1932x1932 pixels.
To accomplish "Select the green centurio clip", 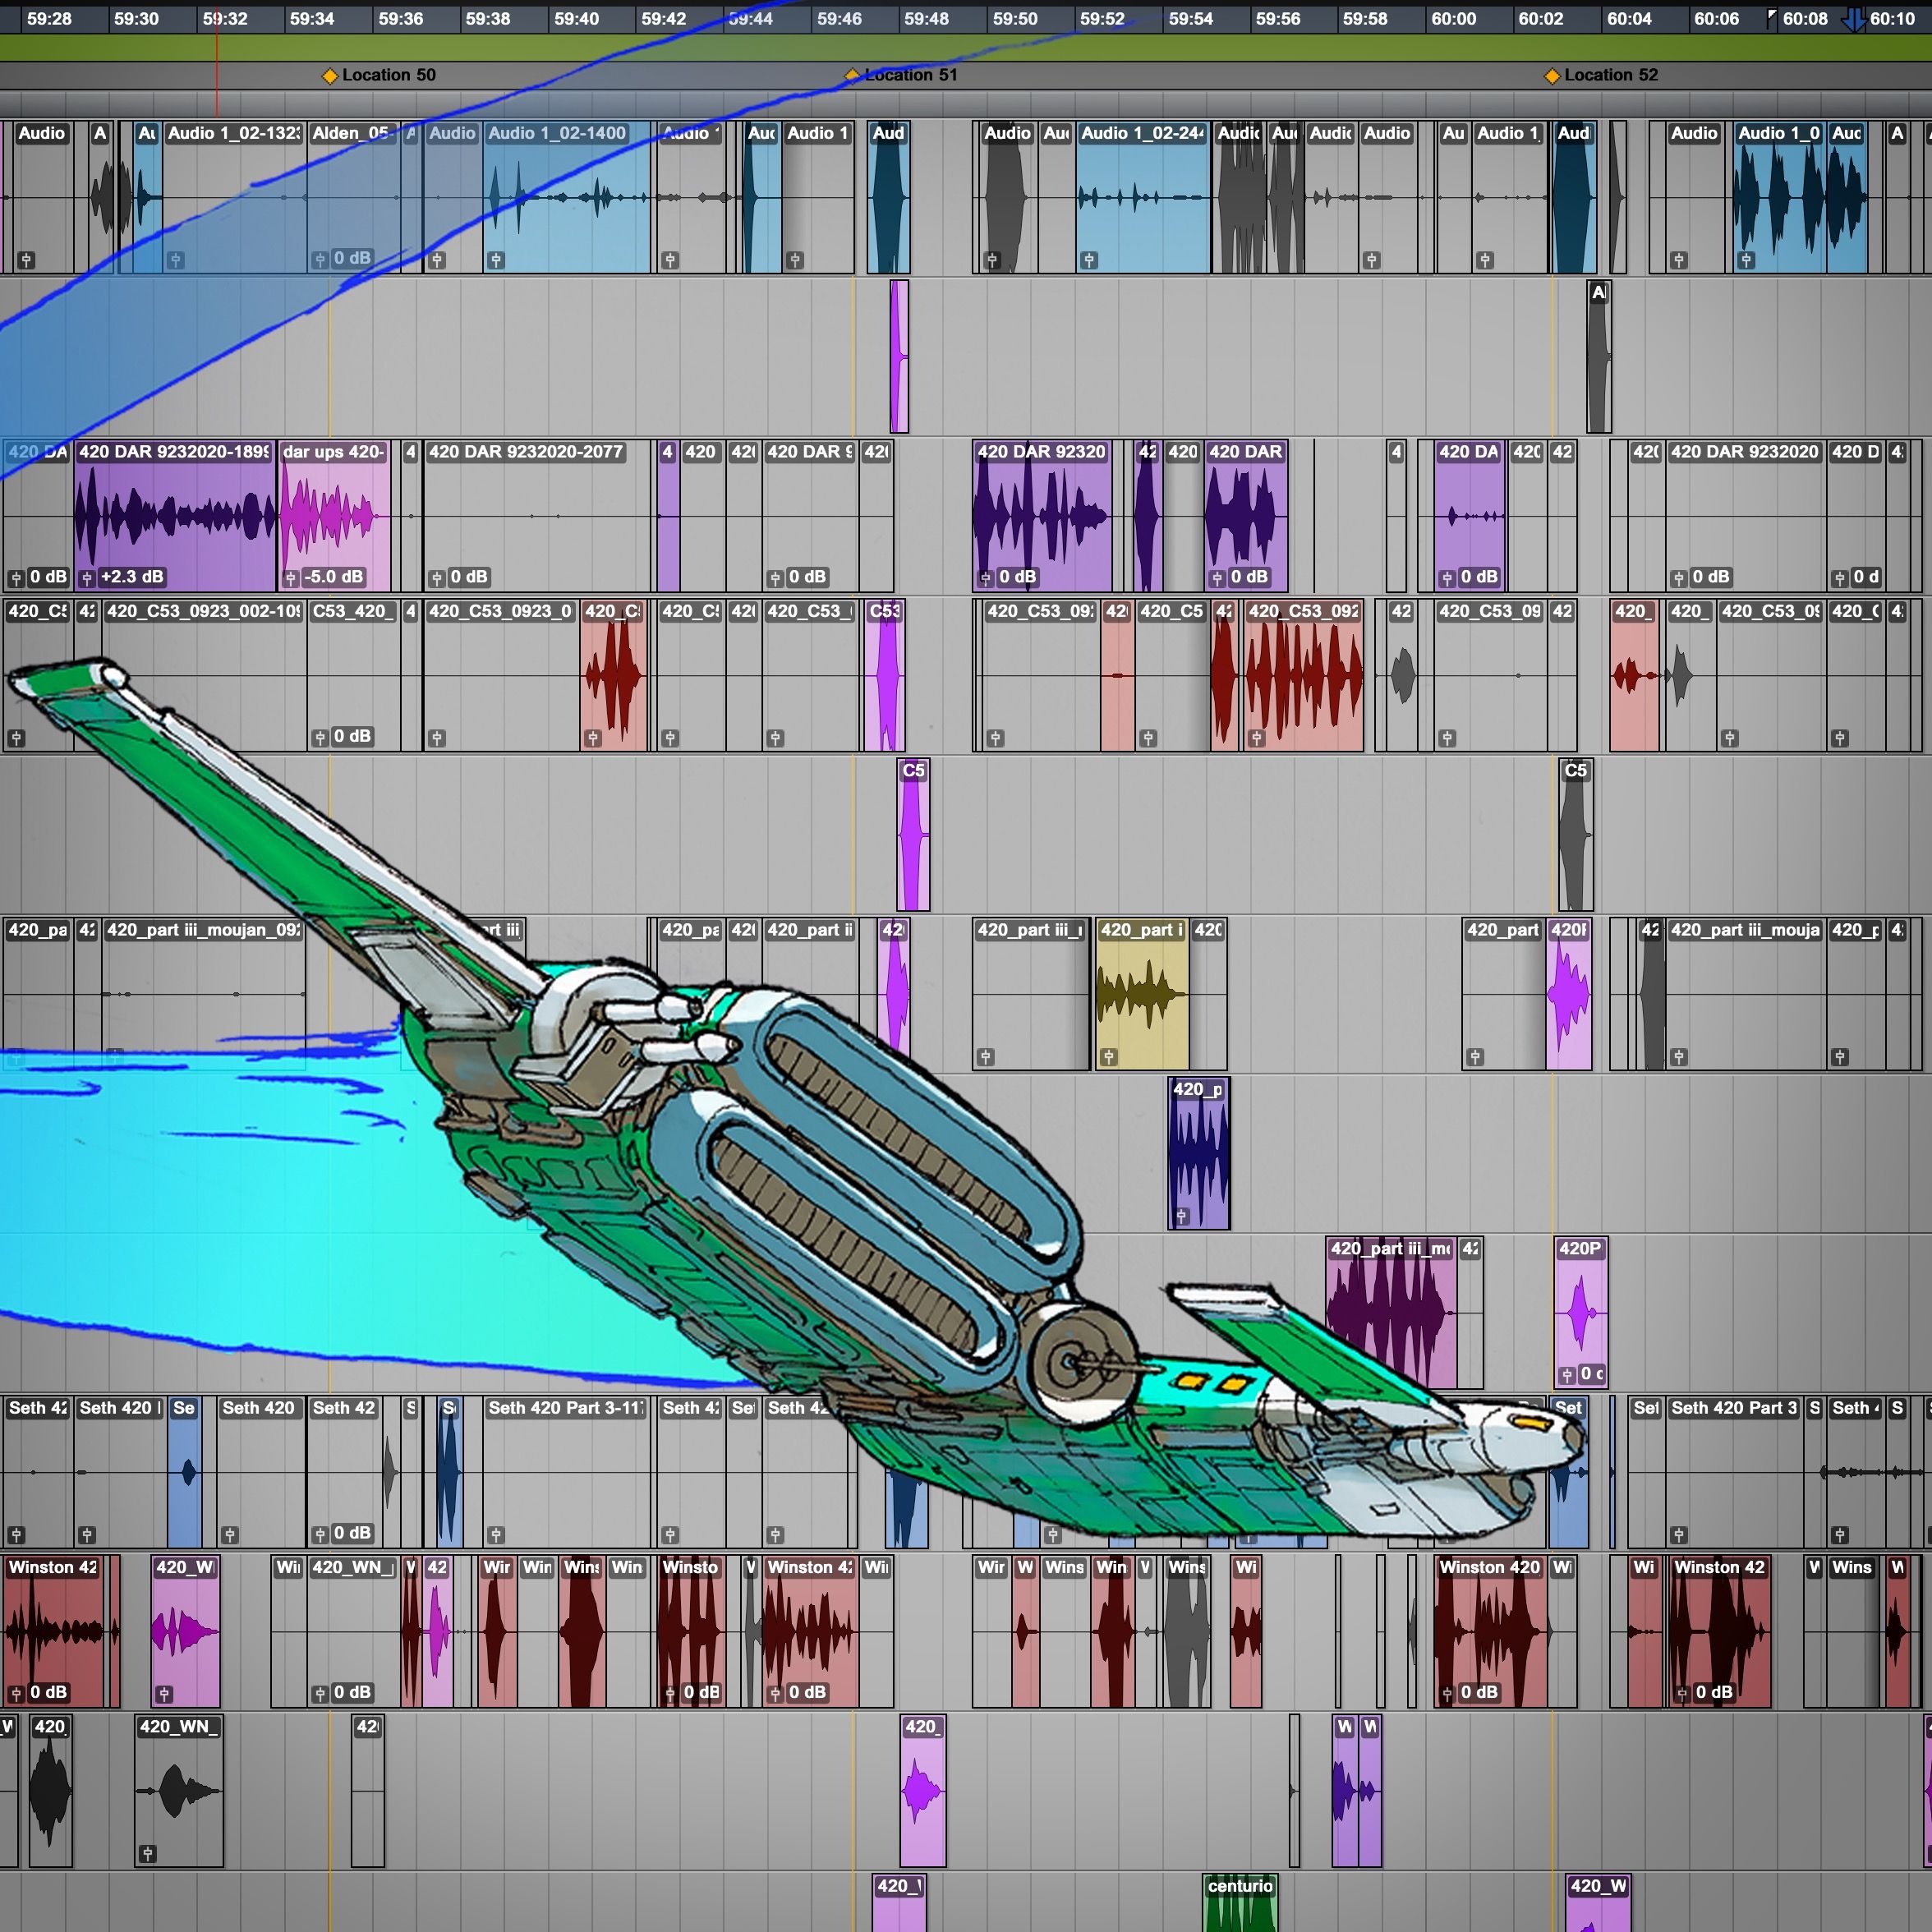I will point(1240,1902).
